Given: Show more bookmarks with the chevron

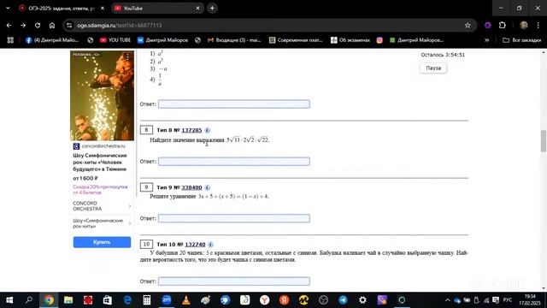Looking at the screenshot, I should 486,40.
